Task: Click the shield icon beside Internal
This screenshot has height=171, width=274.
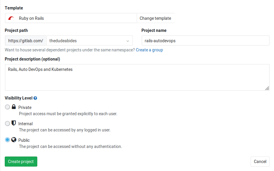Action: 14,123
